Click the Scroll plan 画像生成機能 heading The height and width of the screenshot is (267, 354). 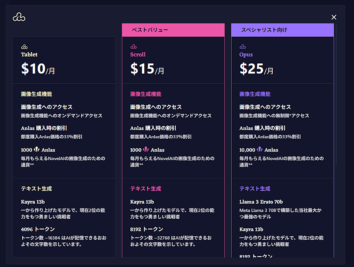tap(146, 94)
